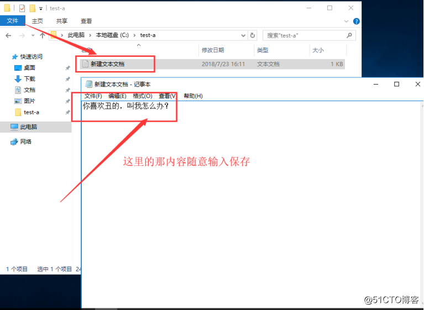Select 快速访问 in the navigation pane
The height and width of the screenshot is (310, 424).
tap(31, 57)
